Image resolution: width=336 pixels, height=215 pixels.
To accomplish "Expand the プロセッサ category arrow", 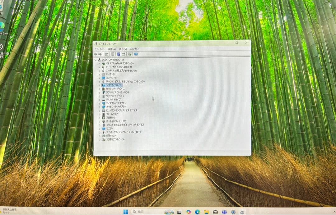I will [x=100, y=118].
